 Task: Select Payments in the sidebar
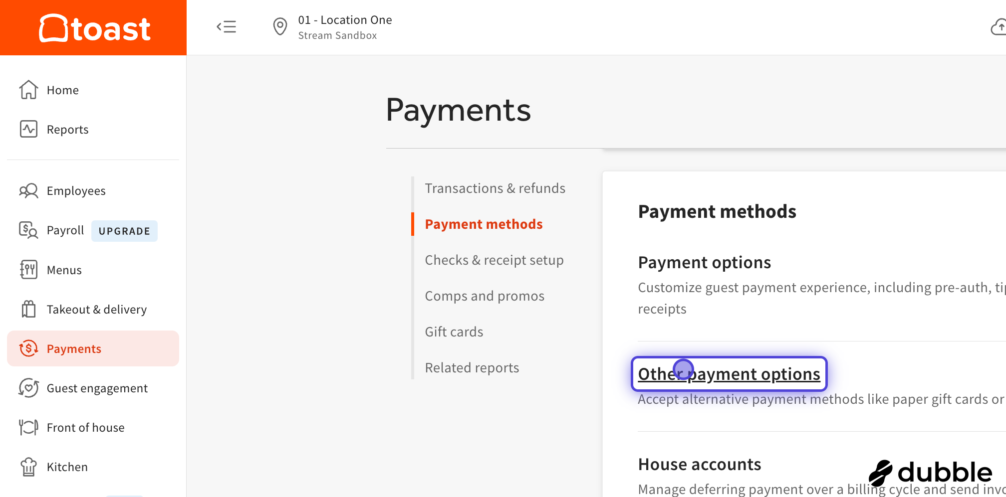pos(93,348)
